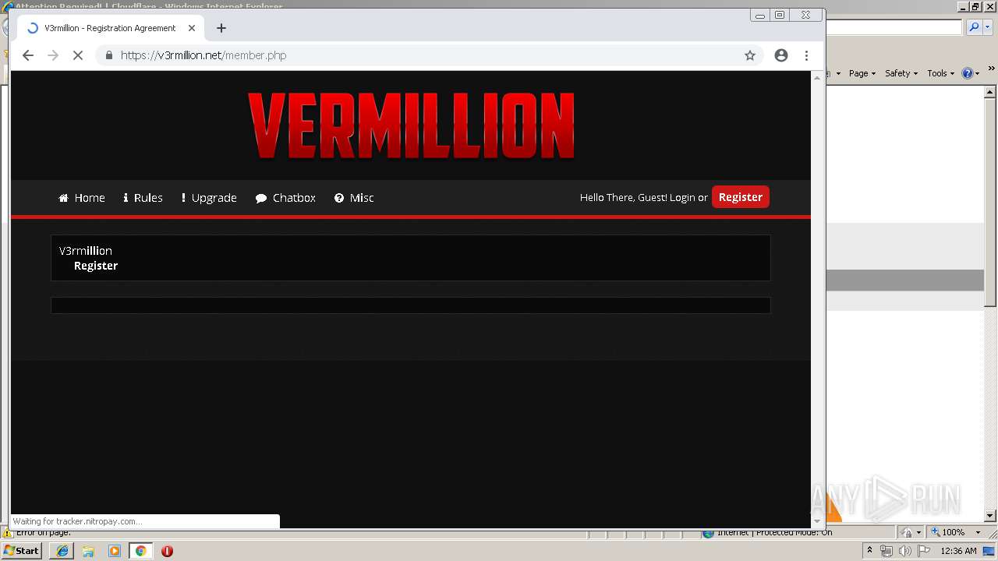Open the Upgrade page

pyautogui.click(x=209, y=198)
